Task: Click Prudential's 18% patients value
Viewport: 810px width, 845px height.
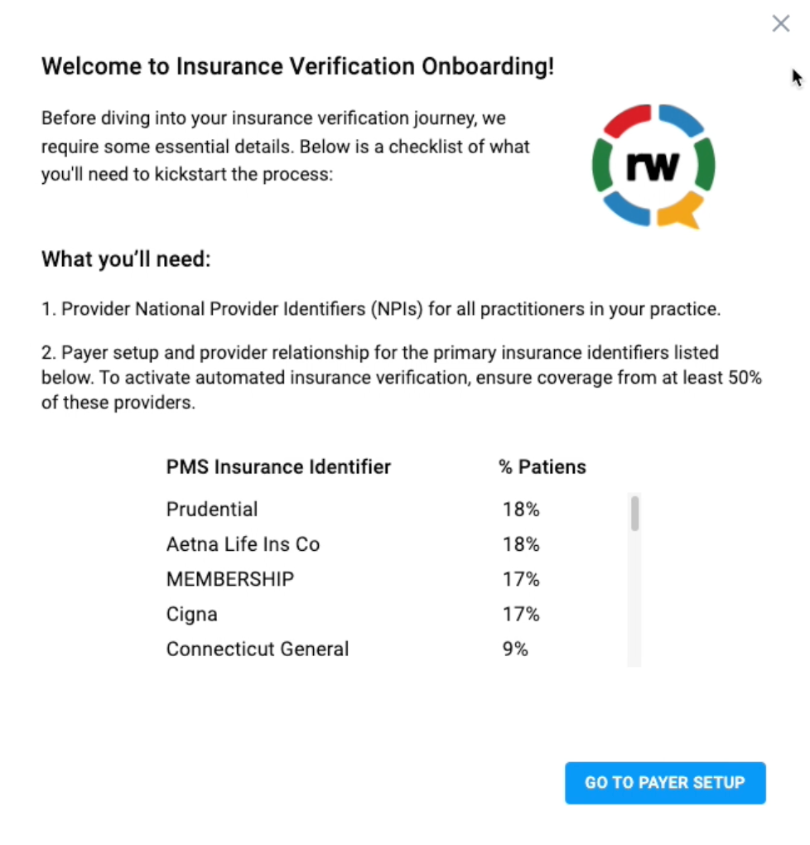Action: pyautogui.click(x=521, y=509)
